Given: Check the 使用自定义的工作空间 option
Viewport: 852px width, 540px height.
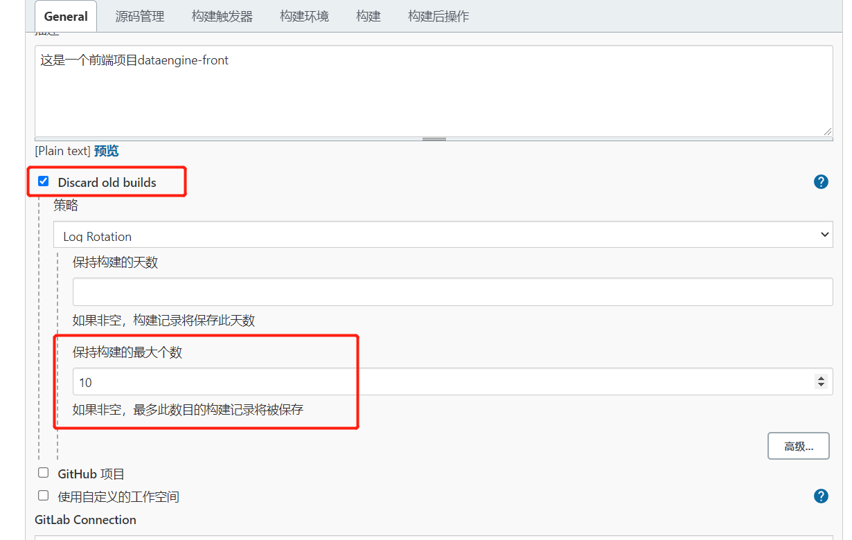Looking at the screenshot, I should [x=44, y=496].
